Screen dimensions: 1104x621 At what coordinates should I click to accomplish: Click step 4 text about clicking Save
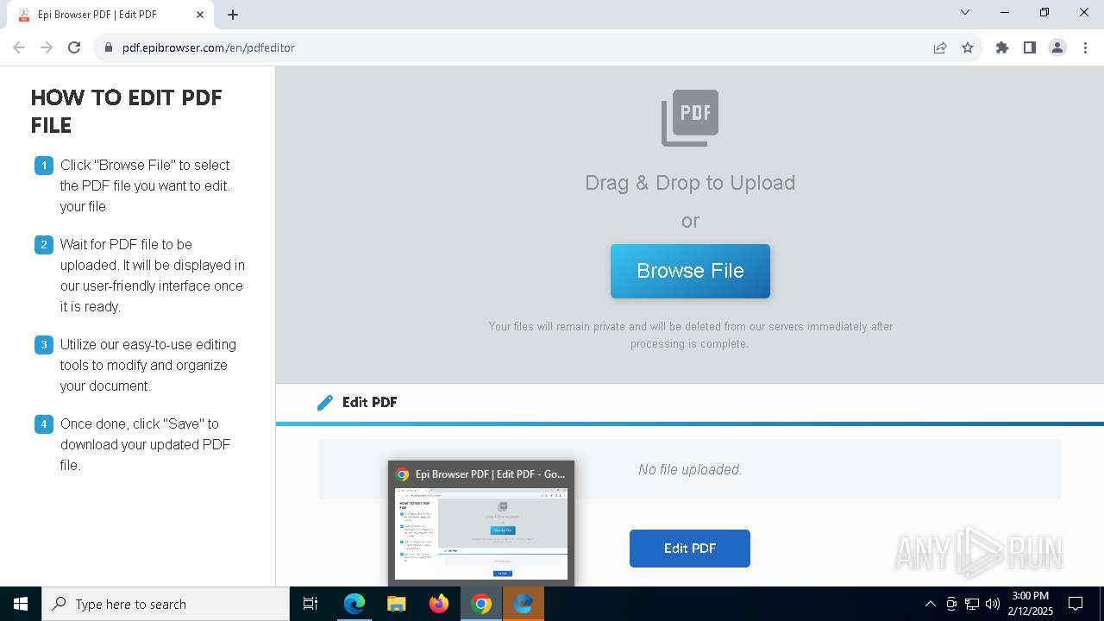[146, 444]
